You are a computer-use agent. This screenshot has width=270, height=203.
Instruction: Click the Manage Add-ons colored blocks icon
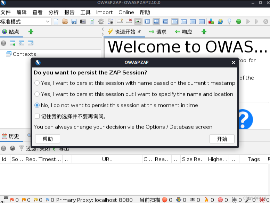(x=211, y=22)
